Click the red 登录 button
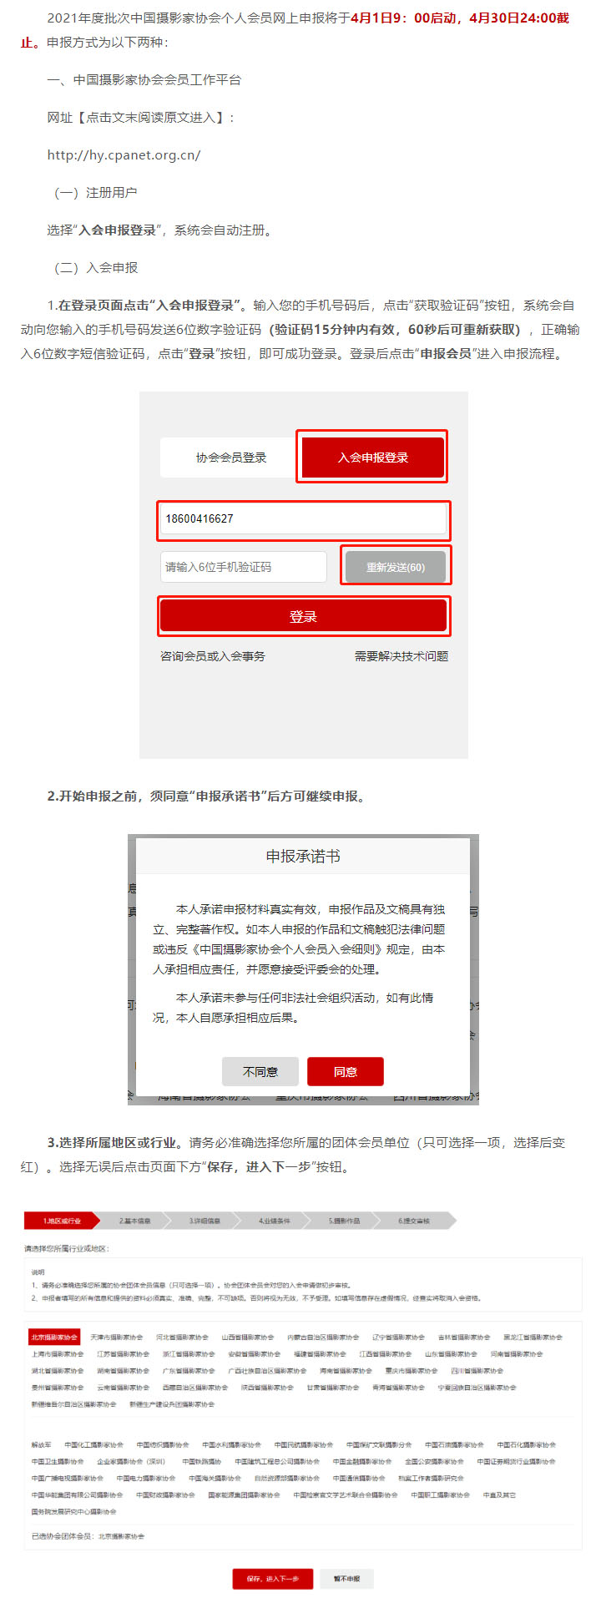This screenshot has height=1608, width=606. (304, 616)
